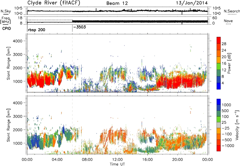Click the "Slant Range [km]" label of velocity panel

[x=8, y=125]
